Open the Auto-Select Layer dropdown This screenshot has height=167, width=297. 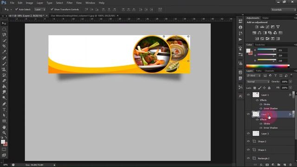tap(40, 9)
